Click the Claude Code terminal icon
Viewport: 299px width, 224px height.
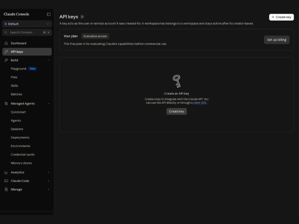(6, 181)
